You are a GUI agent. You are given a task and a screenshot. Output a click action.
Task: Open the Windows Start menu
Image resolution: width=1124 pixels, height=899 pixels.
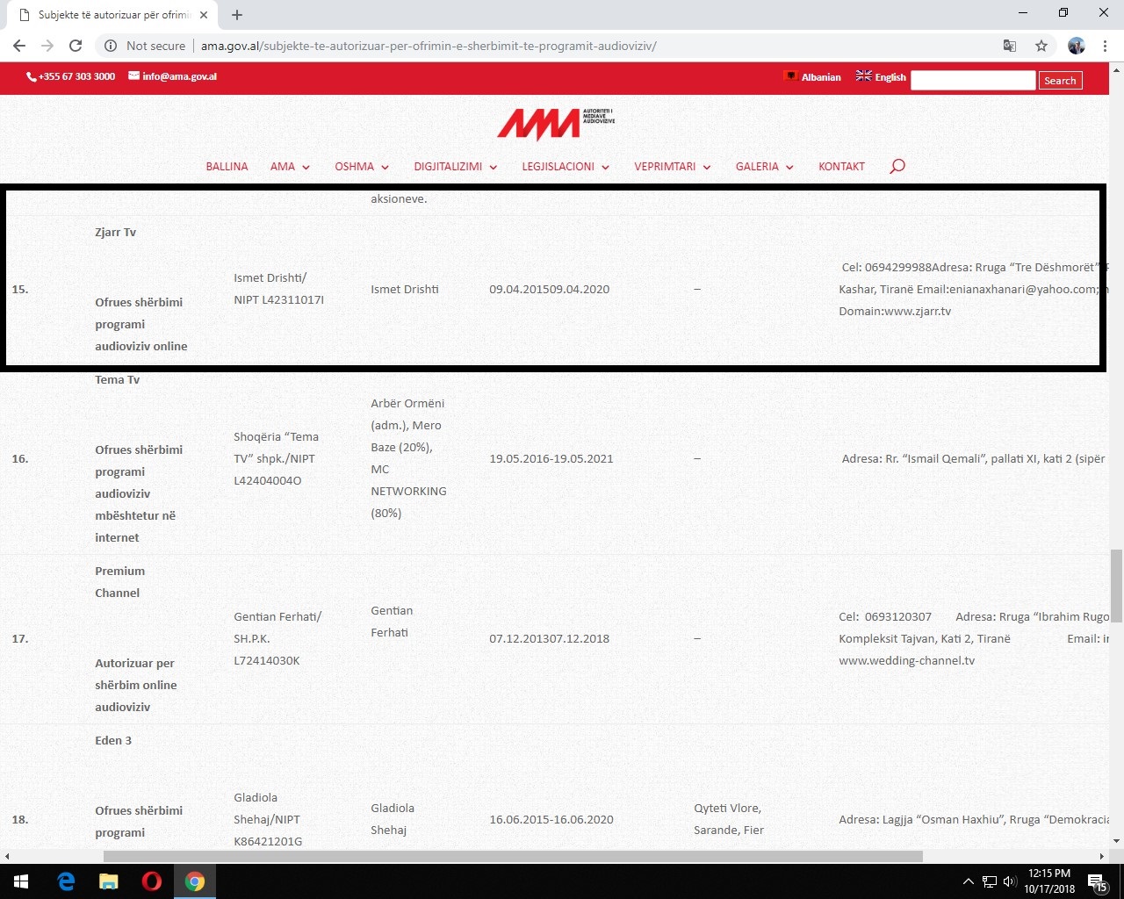(21, 881)
